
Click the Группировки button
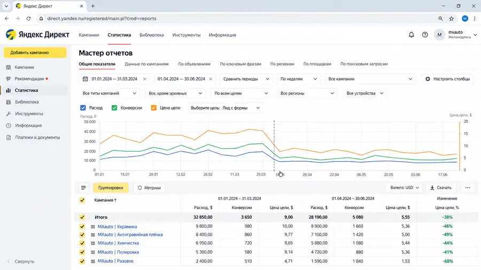coord(111,188)
